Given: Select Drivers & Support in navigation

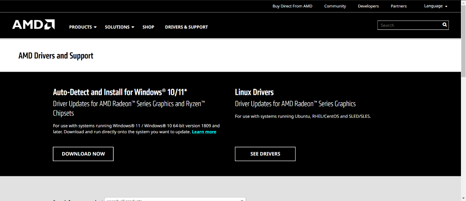Looking at the screenshot, I should tap(186, 27).
